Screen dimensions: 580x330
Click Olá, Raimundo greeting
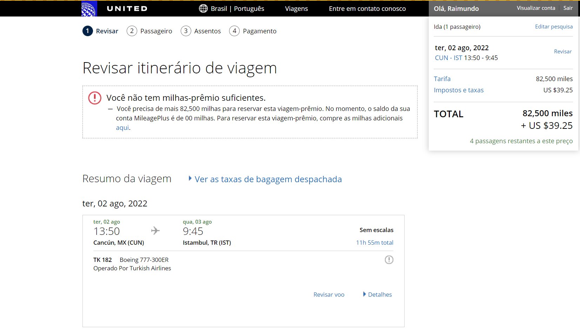(x=456, y=9)
